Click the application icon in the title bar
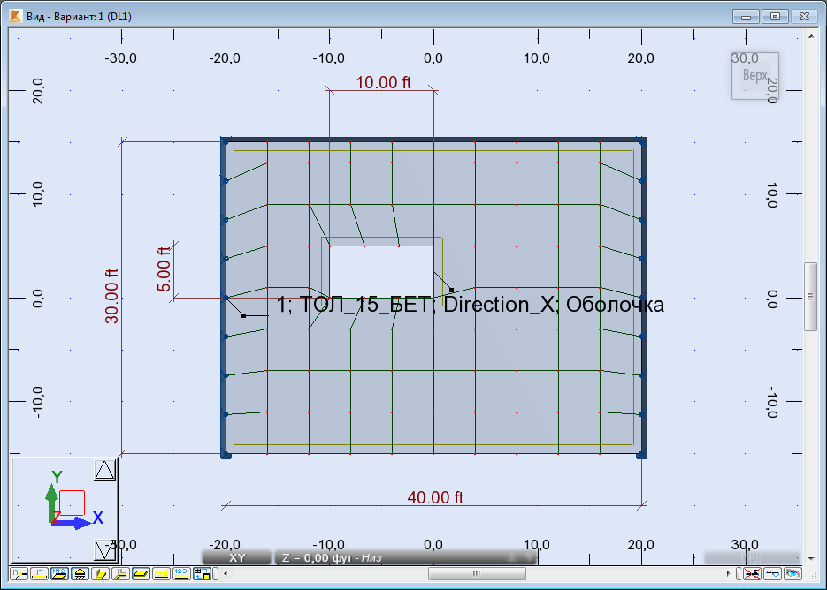The image size is (827, 590). (16, 16)
